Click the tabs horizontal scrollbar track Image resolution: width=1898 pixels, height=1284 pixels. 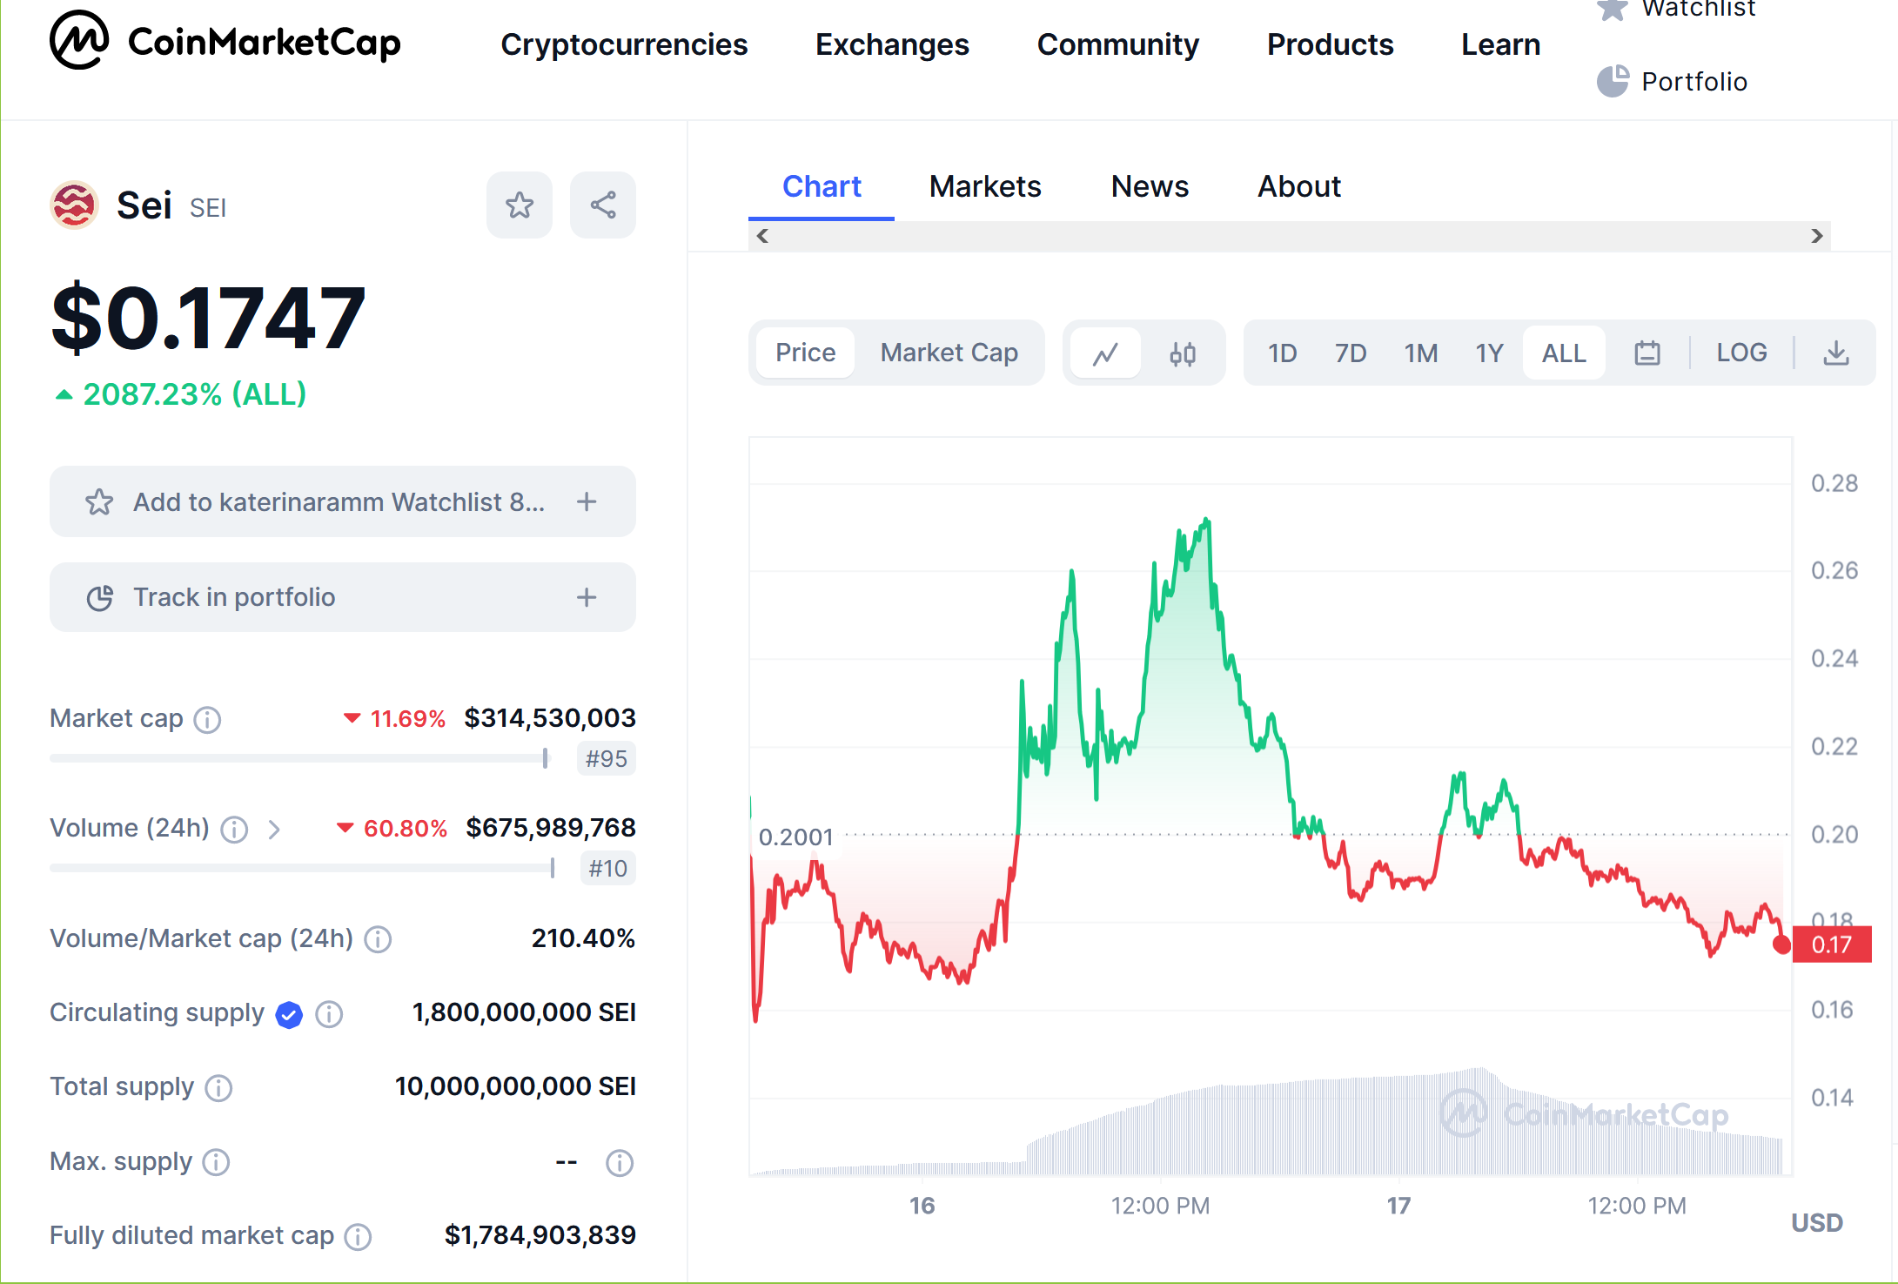(x=1290, y=236)
